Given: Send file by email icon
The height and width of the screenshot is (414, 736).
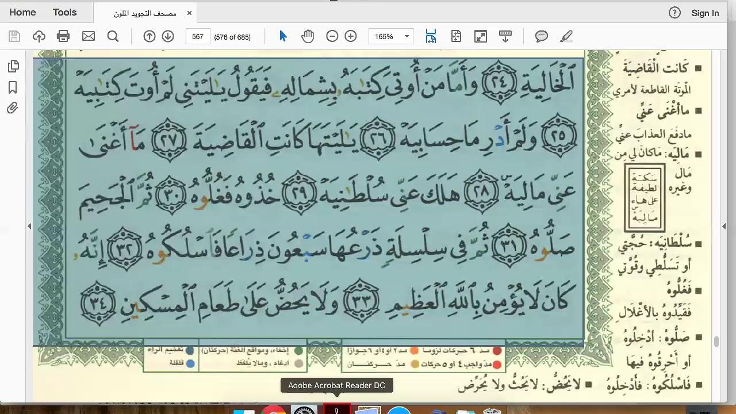Looking at the screenshot, I should 89,36.
